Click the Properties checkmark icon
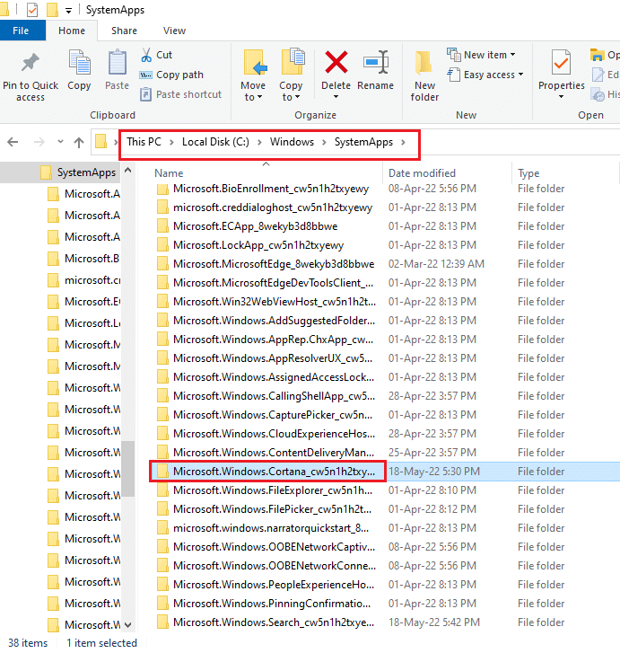This screenshot has height=653, width=620. pyautogui.click(x=561, y=63)
